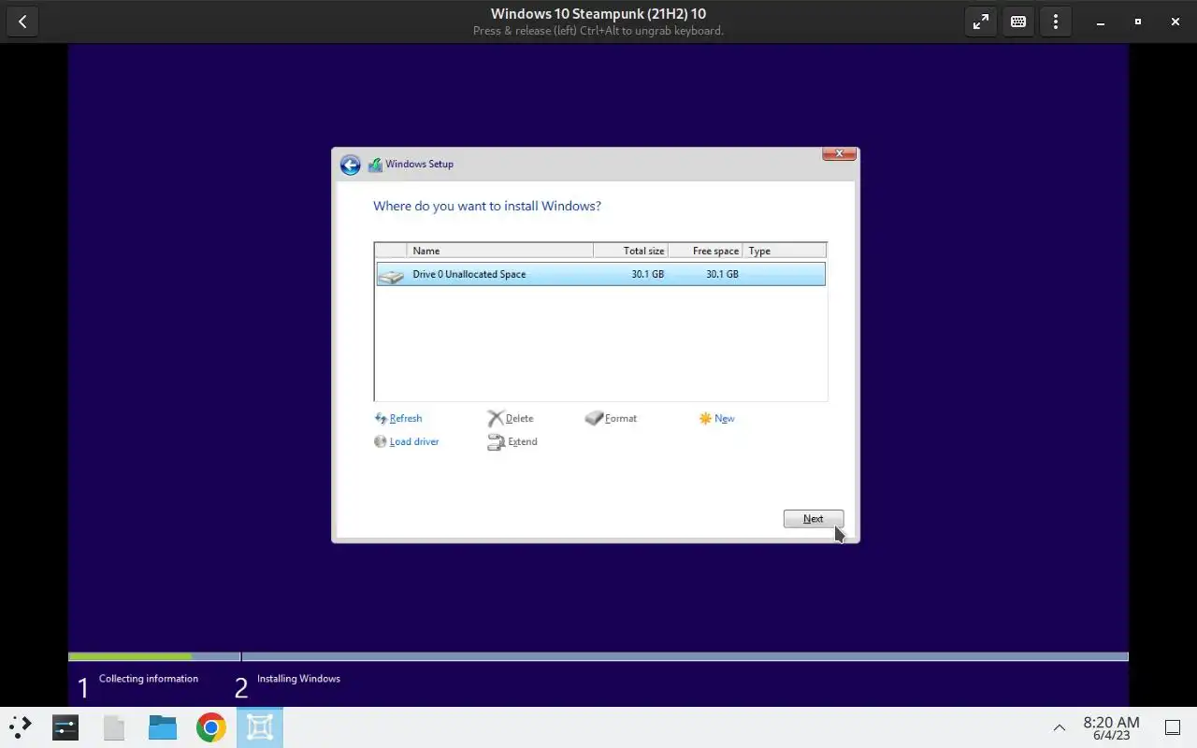Close the Windows Setup dialog
This screenshot has width=1197, height=748.
pos(839,153)
